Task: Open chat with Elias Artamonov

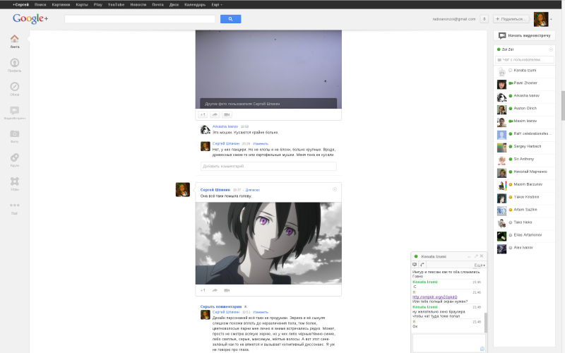Action: point(524,235)
